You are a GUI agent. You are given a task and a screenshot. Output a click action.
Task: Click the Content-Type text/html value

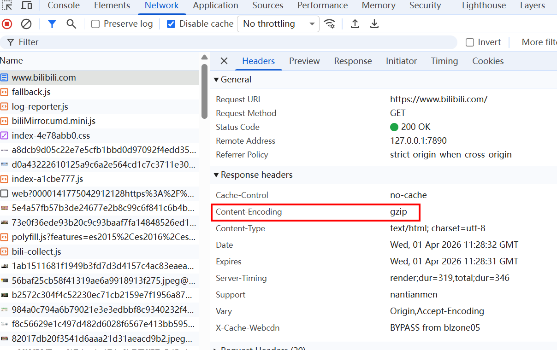click(438, 228)
